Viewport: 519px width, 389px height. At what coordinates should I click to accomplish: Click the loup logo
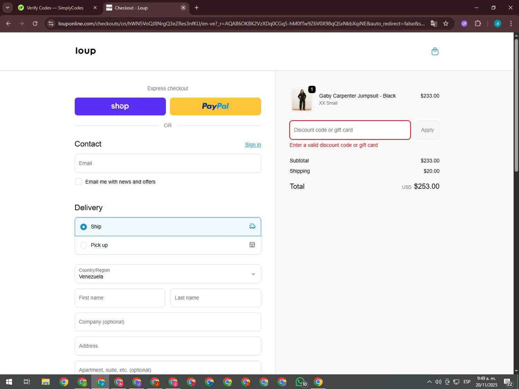pyautogui.click(x=85, y=51)
